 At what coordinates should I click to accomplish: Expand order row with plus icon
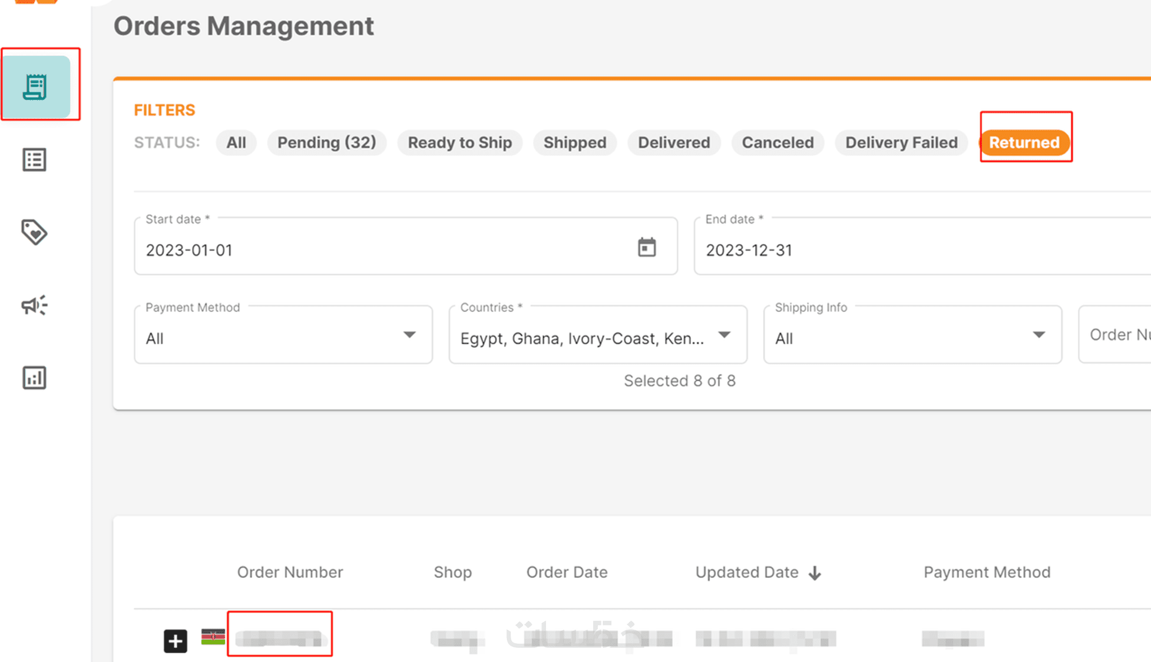tap(175, 641)
